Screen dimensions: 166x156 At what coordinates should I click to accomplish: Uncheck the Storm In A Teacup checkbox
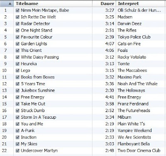(x=17, y=117)
